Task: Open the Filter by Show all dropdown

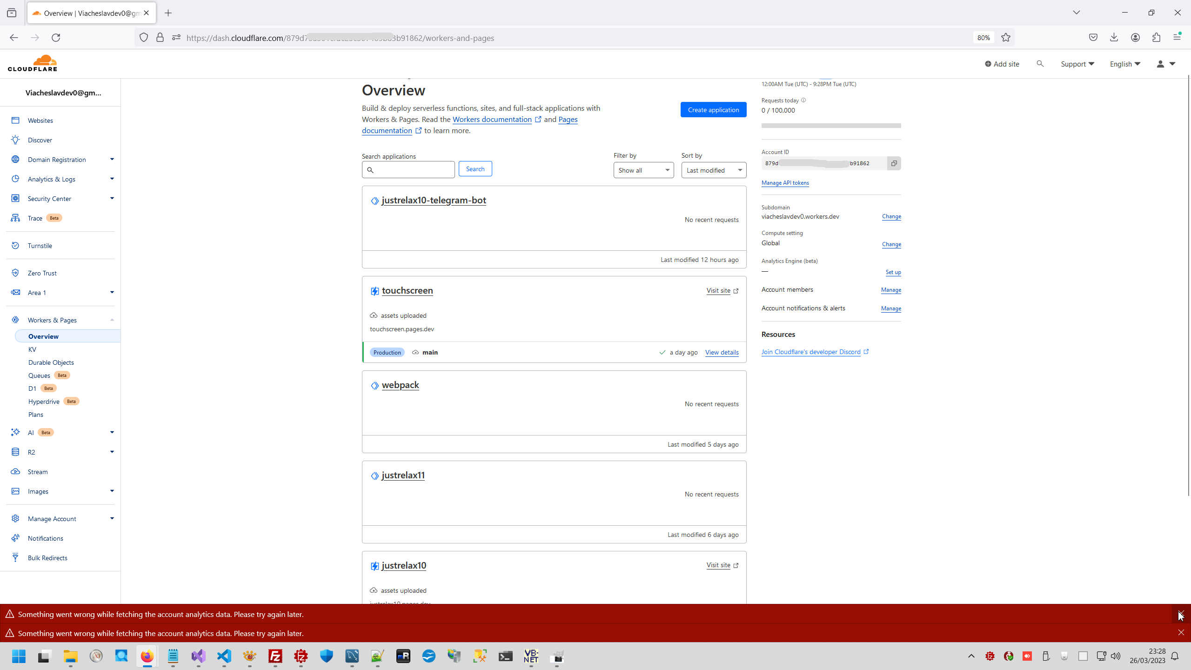Action: point(643,170)
